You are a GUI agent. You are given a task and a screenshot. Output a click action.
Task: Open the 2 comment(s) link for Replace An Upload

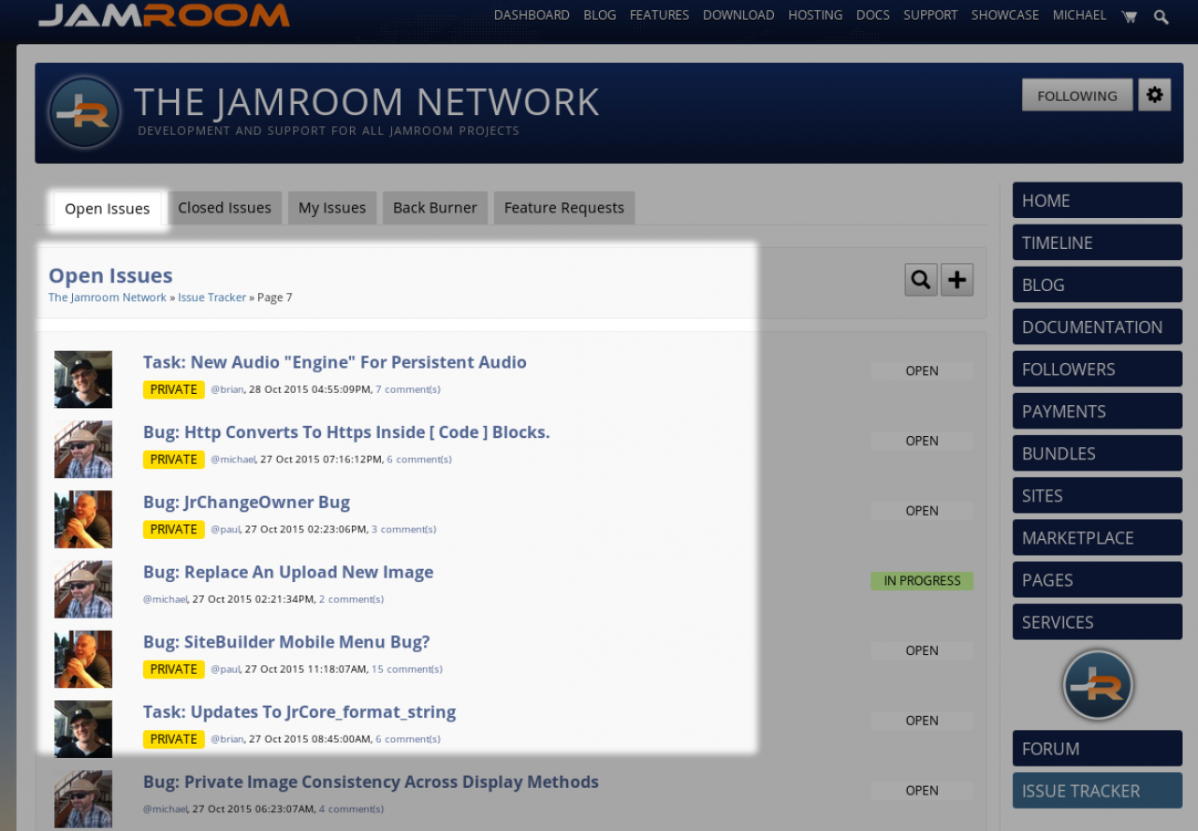point(351,599)
